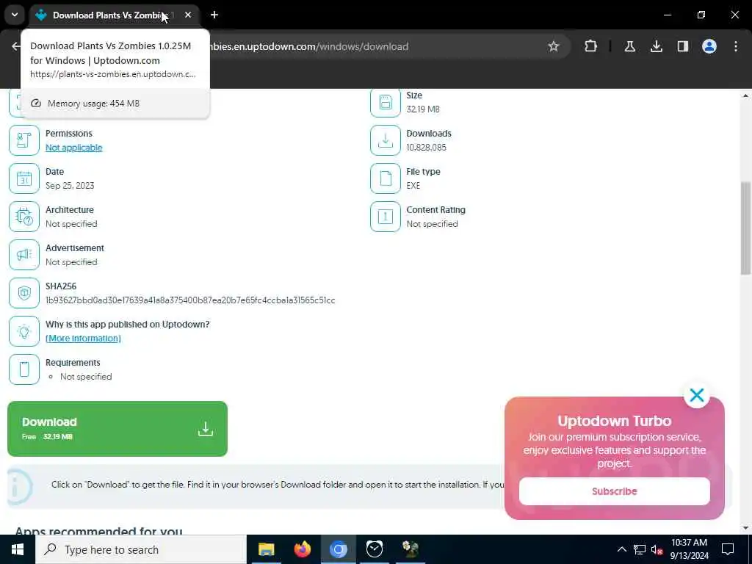Image resolution: width=752 pixels, height=564 pixels.
Task: Click the scrollbar down arrow
Action: pos(745,528)
